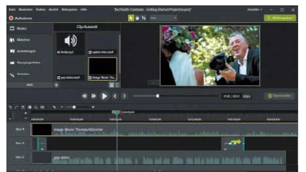This screenshot has height=172, width=306.
Task: Click the plus icon to import media
Action: tap(56, 85)
